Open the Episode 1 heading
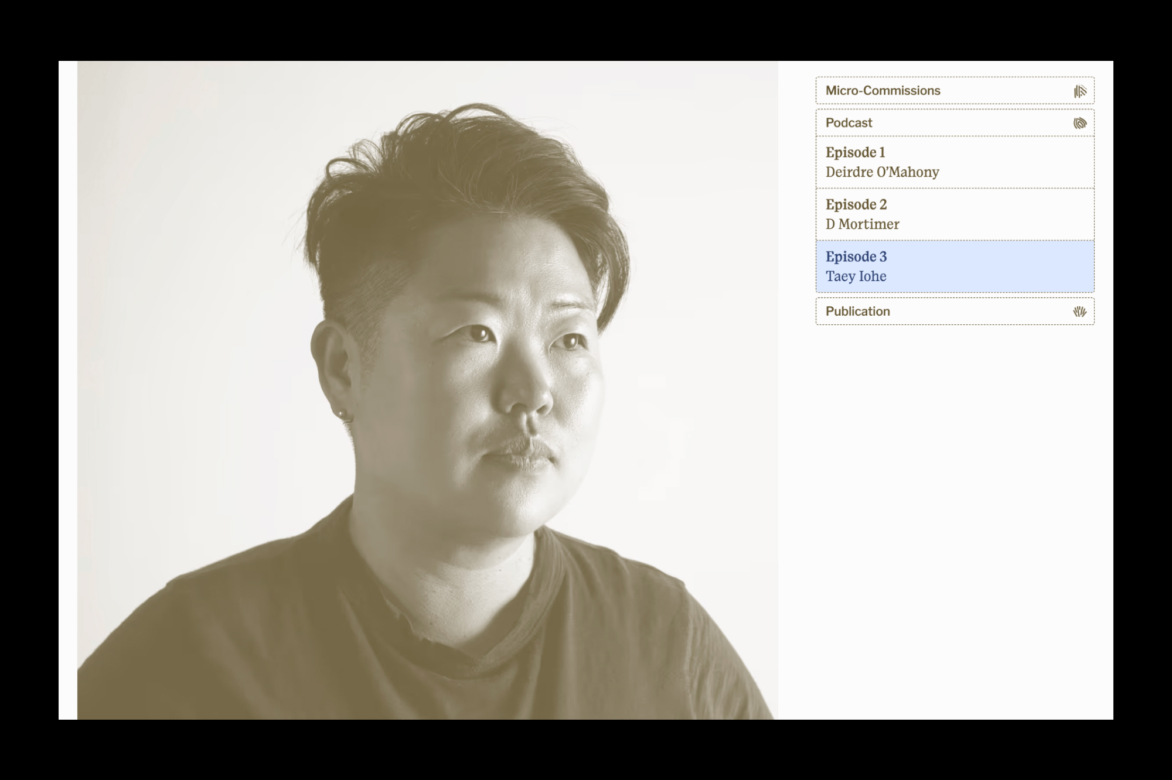The image size is (1172, 780). pos(855,152)
